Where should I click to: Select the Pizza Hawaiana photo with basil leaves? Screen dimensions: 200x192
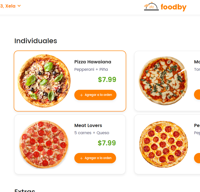[x=44, y=81]
